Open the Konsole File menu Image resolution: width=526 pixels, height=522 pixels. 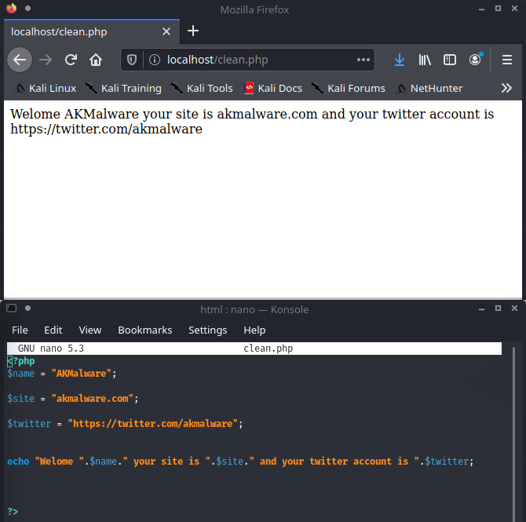[20, 330]
